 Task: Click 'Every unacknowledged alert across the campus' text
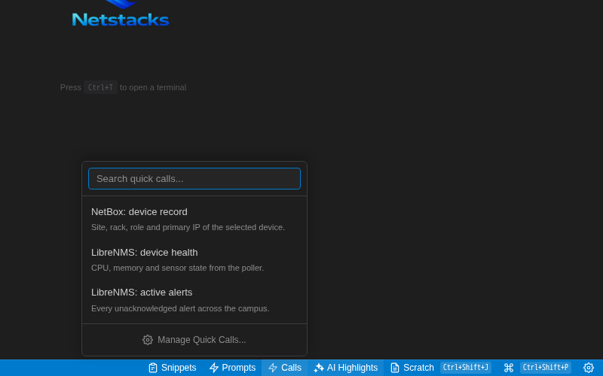tap(180, 308)
